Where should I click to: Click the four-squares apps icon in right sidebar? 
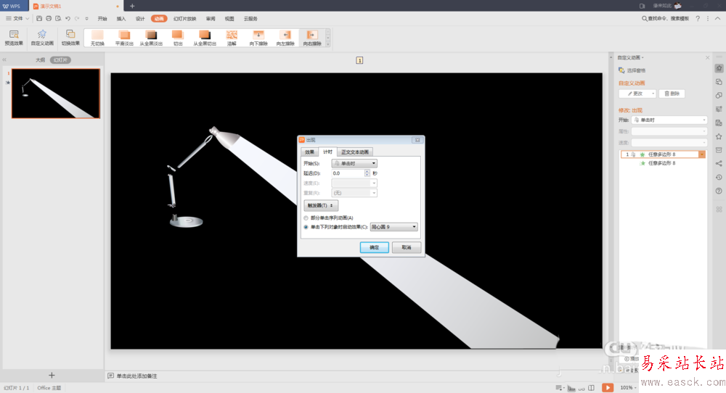point(719,210)
